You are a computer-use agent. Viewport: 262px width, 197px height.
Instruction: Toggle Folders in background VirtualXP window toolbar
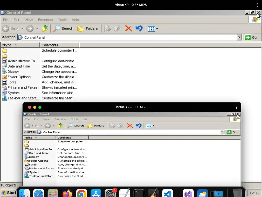click(x=88, y=28)
